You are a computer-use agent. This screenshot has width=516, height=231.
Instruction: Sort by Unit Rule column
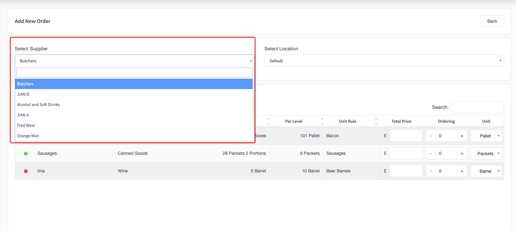pos(352,121)
